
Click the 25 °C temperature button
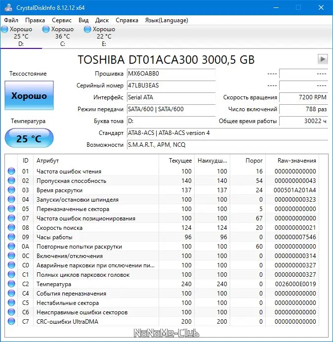(x=29, y=138)
